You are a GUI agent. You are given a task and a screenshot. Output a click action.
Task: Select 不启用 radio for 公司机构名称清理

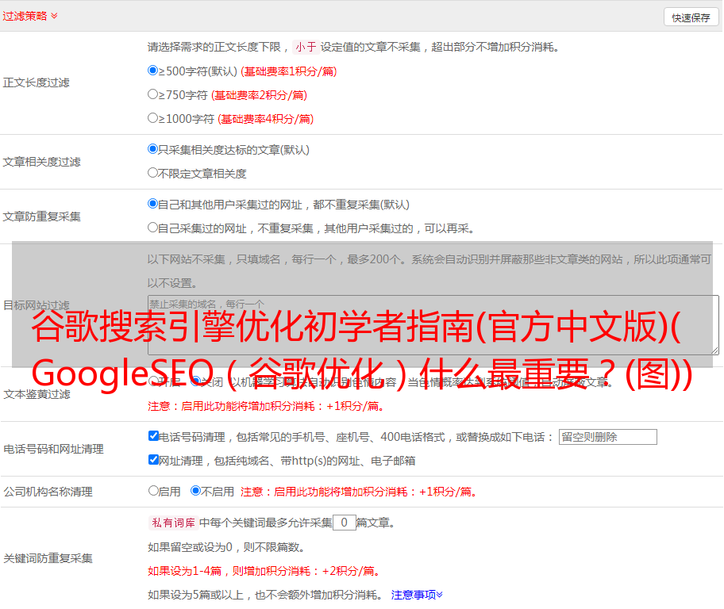coord(196,490)
